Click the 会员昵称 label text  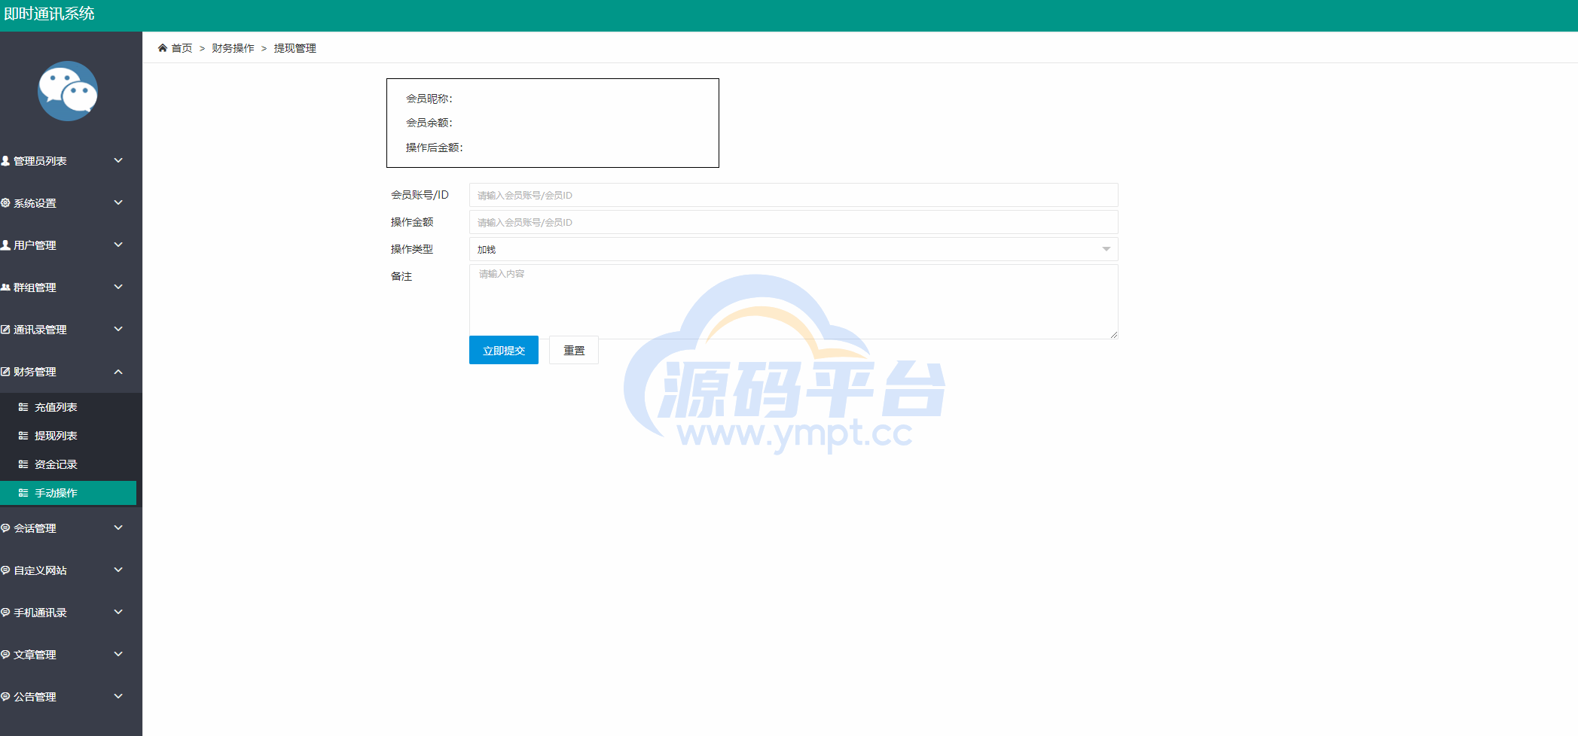[x=429, y=99]
